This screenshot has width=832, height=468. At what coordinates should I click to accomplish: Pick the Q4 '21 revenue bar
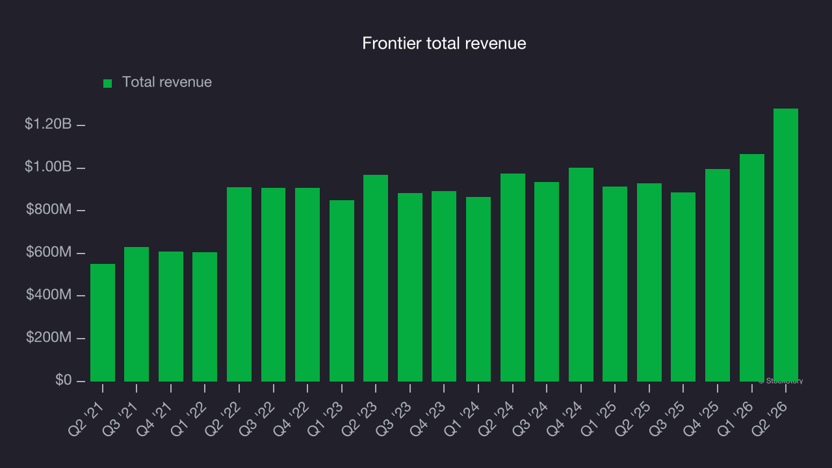point(171,317)
